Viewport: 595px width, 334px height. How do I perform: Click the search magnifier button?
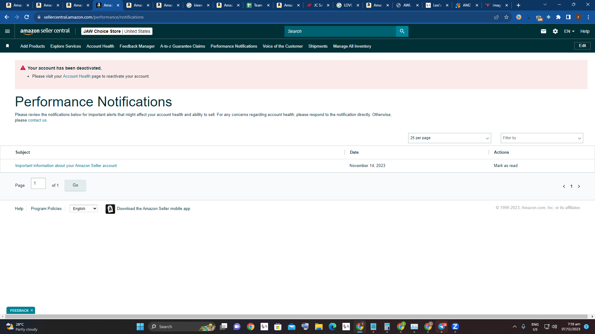click(402, 31)
